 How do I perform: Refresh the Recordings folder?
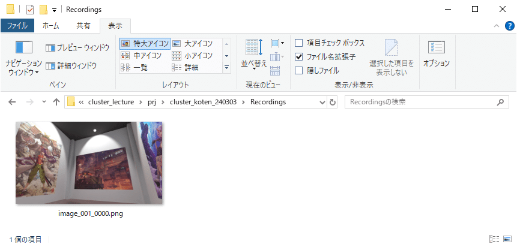333,103
